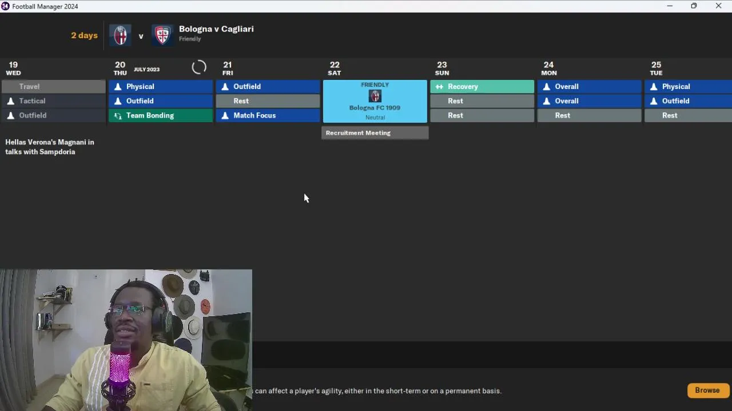Image resolution: width=732 pixels, height=411 pixels.
Task: Click cone icon on Match Focus session
Action: pos(225,115)
